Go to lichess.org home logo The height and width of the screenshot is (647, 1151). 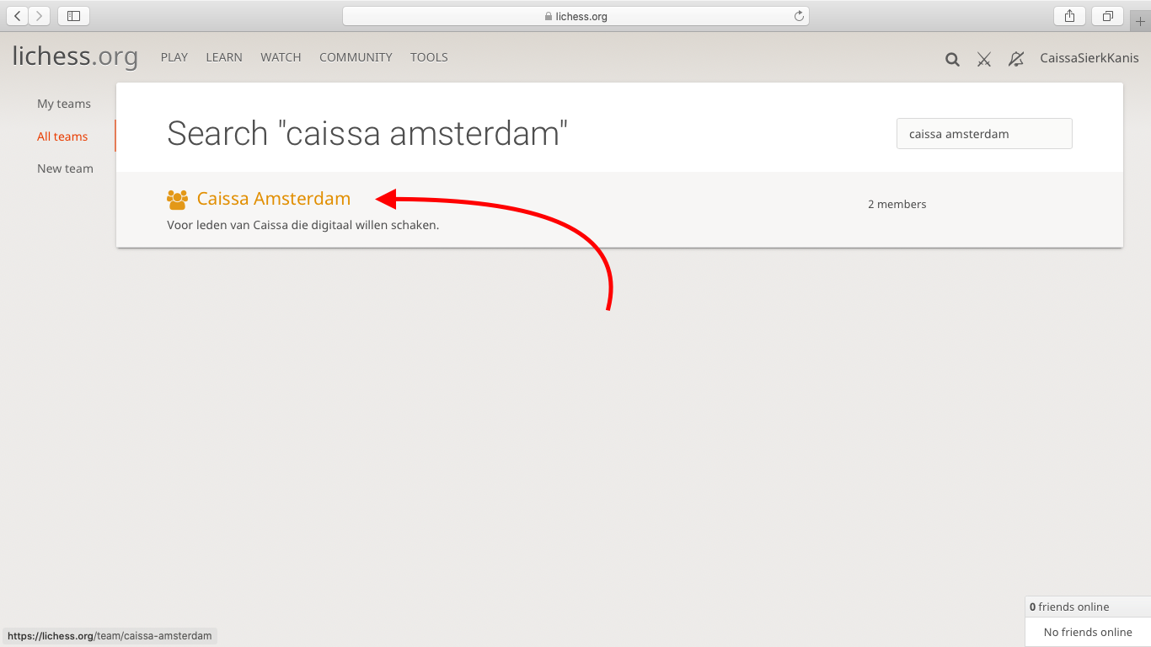click(x=75, y=56)
